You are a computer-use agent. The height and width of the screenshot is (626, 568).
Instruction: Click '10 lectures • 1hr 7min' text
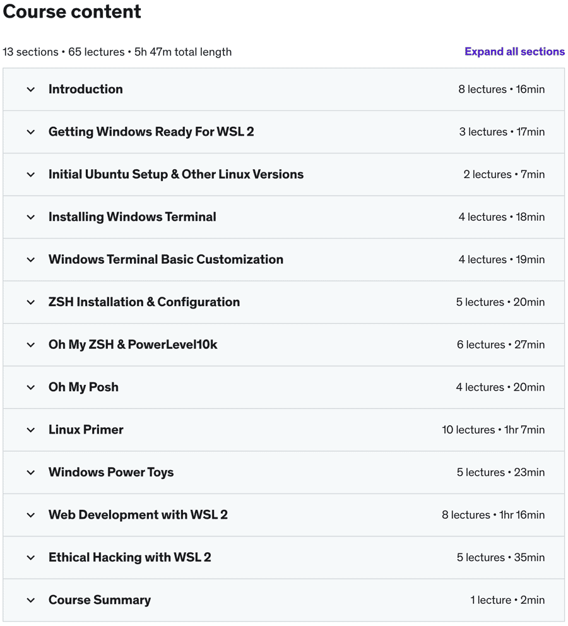pyautogui.click(x=494, y=430)
